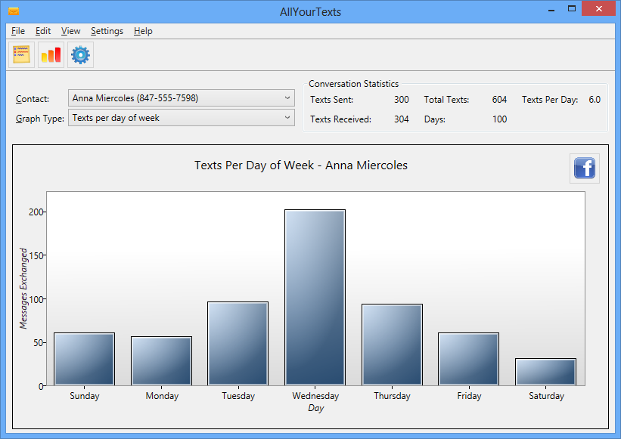Click the 'Graph Type:' label

click(39, 119)
